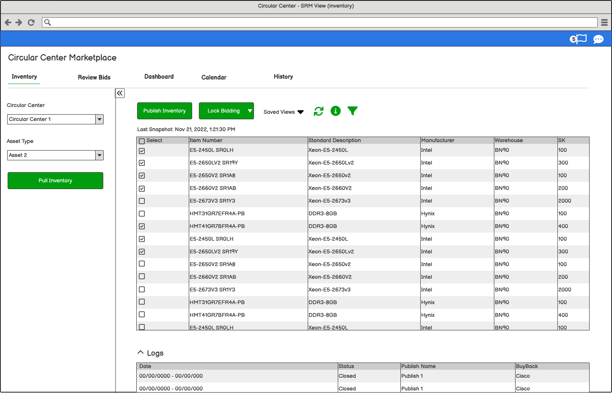Switch to the Review Bids tab
The width and height of the screenshot is (612, 393).
[94, 77]
